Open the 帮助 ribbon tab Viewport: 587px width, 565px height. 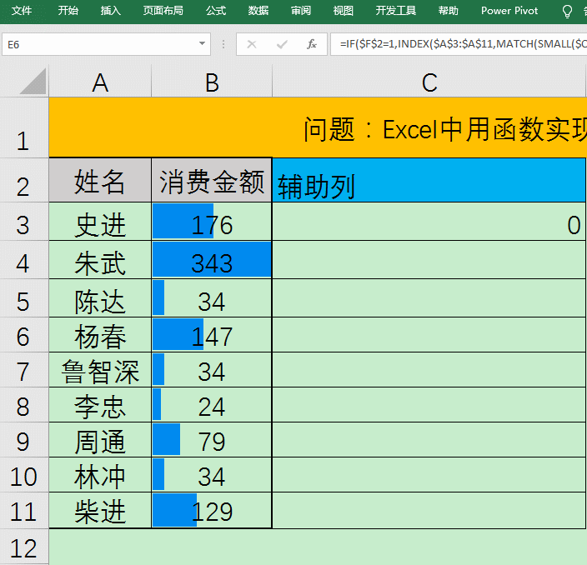coord(449,11)
